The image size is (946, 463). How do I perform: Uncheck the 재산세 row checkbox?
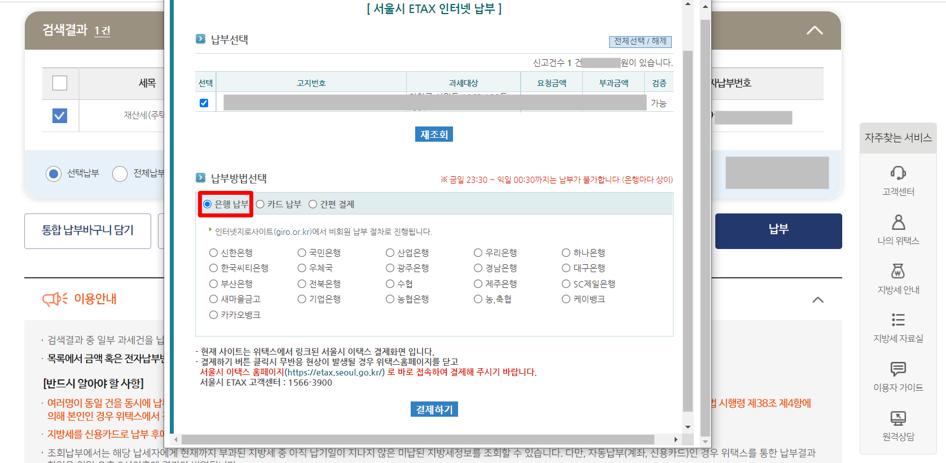coord(60,116)
